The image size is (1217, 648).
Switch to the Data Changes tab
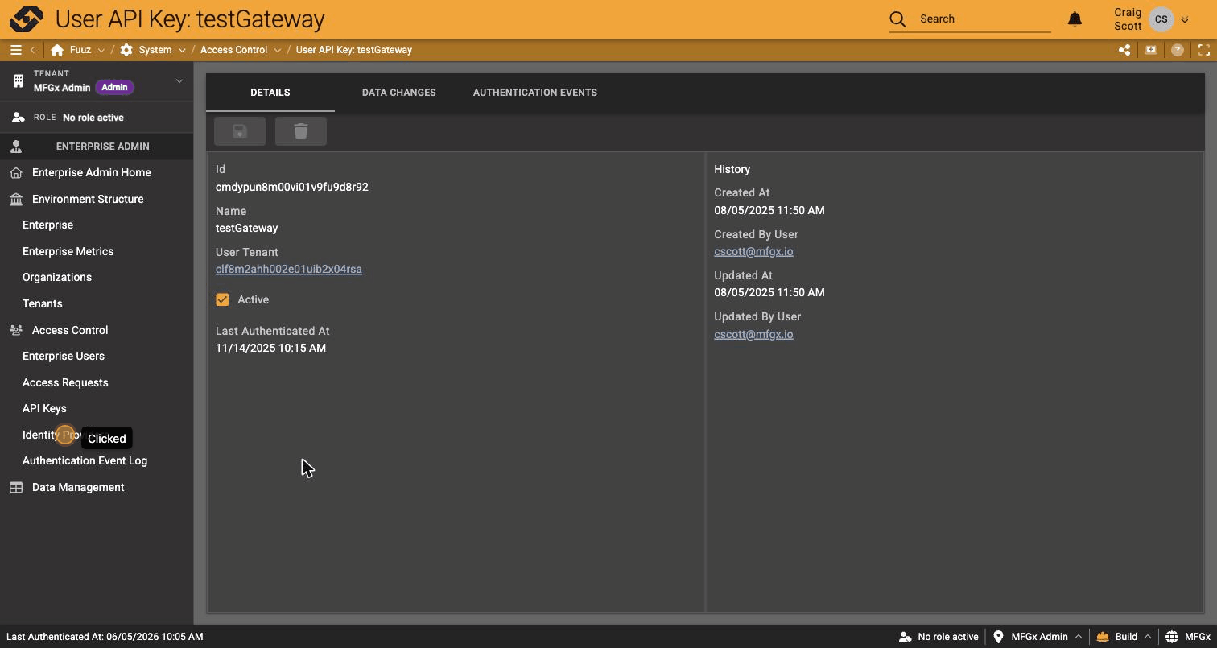399,93
